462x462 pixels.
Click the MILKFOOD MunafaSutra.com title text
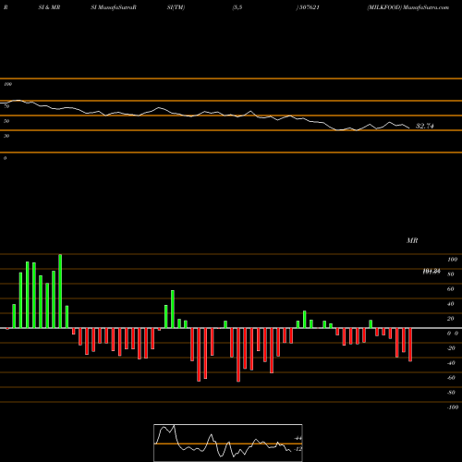tap(407, 7)
